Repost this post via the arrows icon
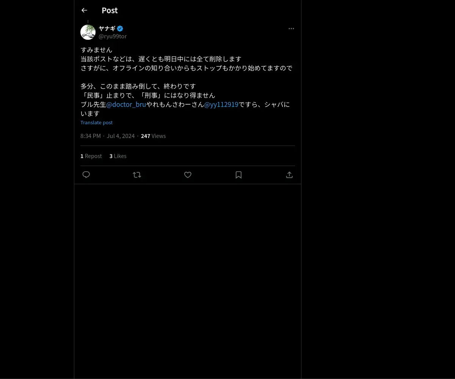Image resolution: width=455 pixels, height=379 pixels. [x=137, y=175]
